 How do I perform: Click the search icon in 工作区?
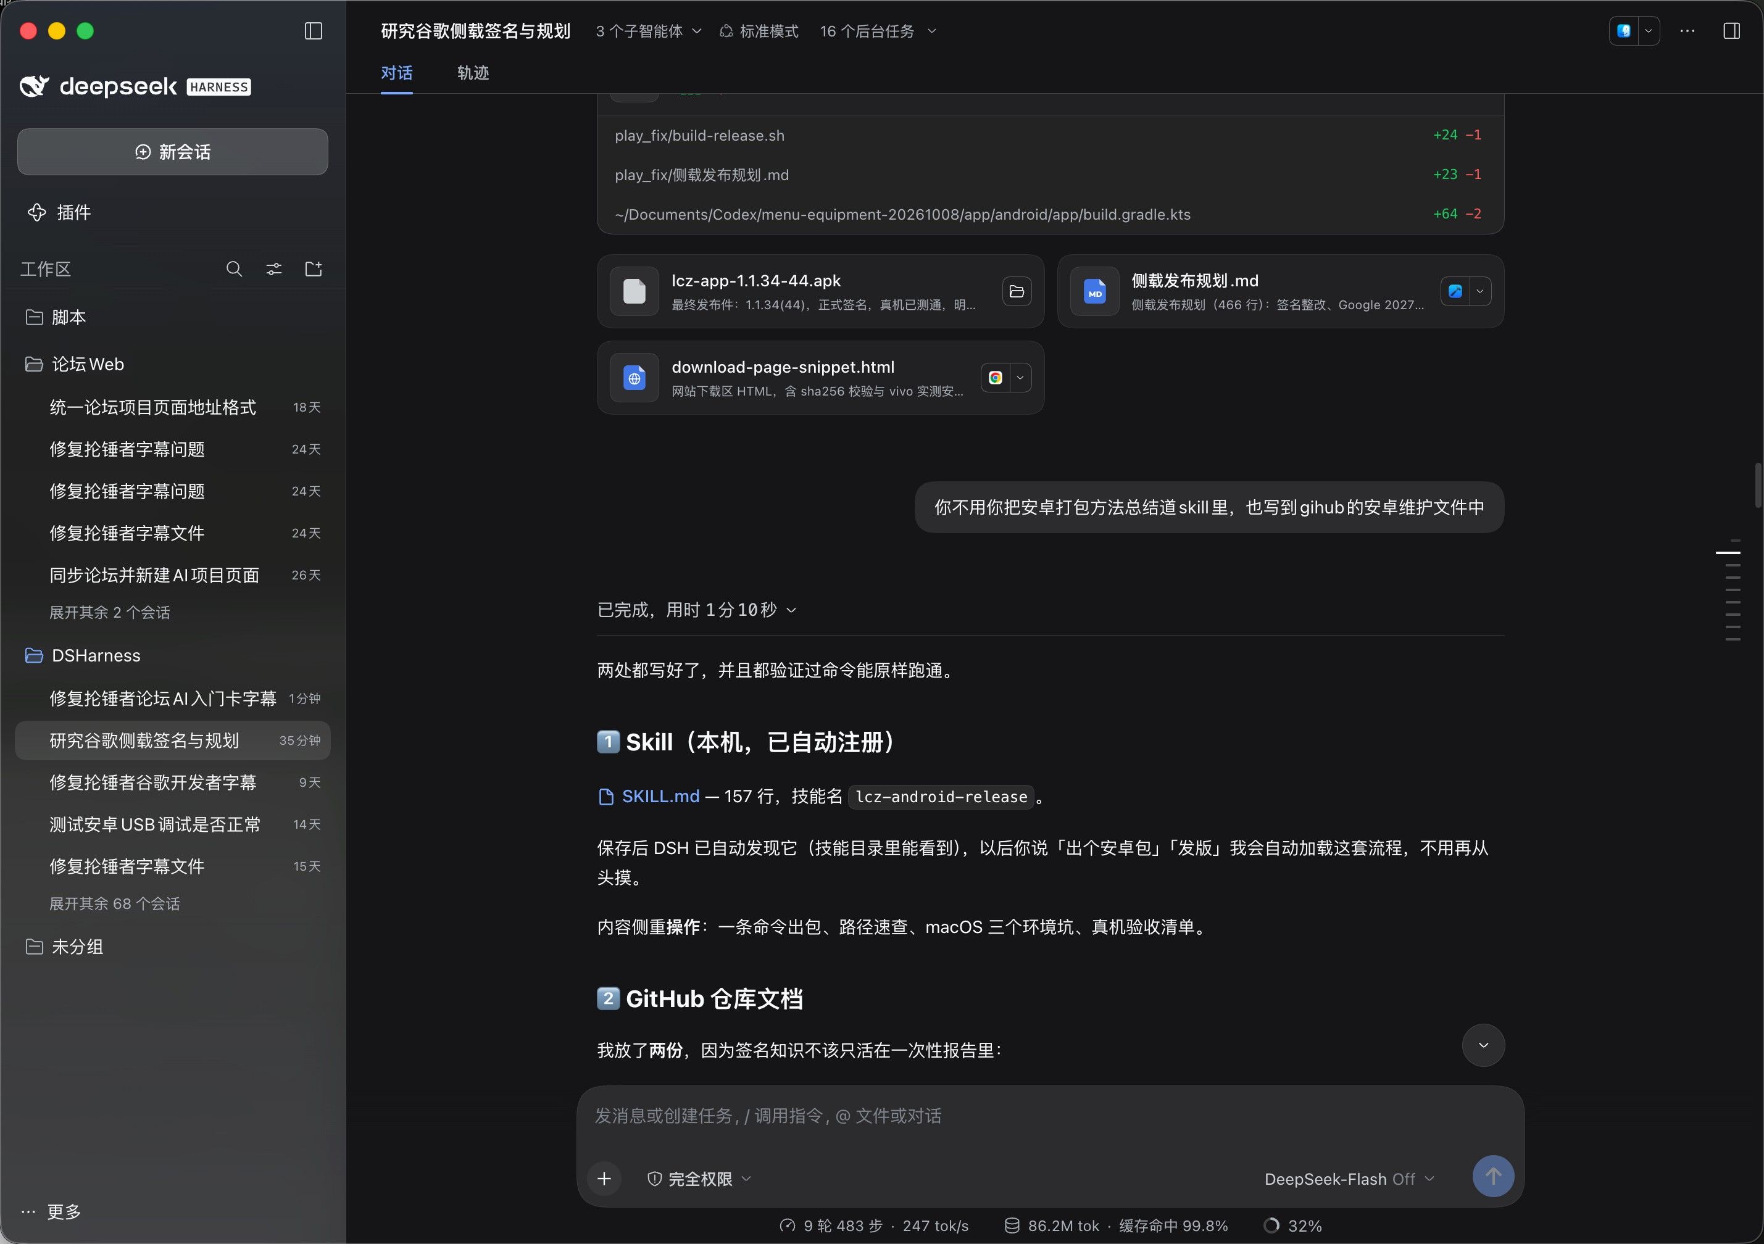pos(235,269)
